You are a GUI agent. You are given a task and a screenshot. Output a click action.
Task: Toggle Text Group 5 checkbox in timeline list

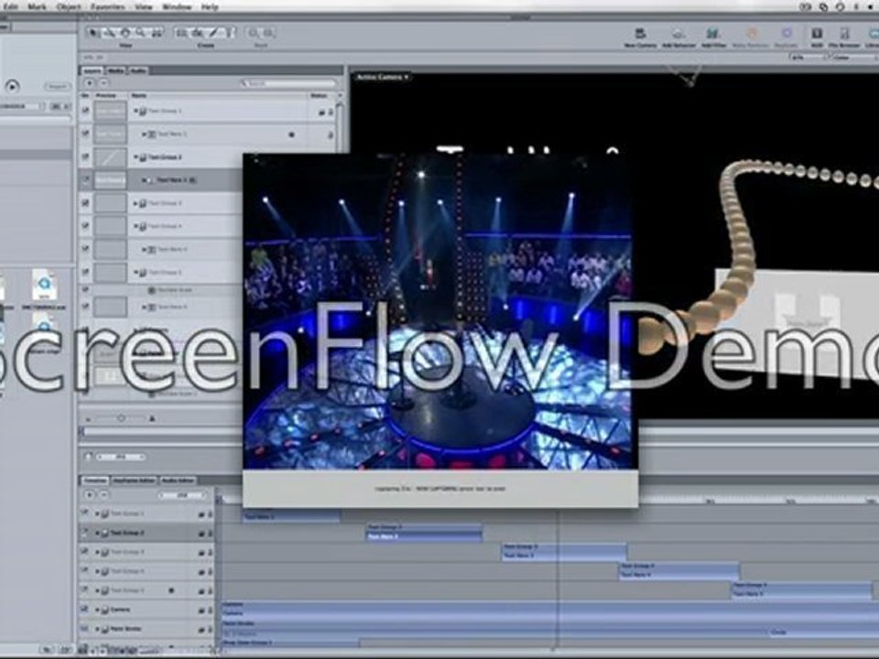coord(84,590)
